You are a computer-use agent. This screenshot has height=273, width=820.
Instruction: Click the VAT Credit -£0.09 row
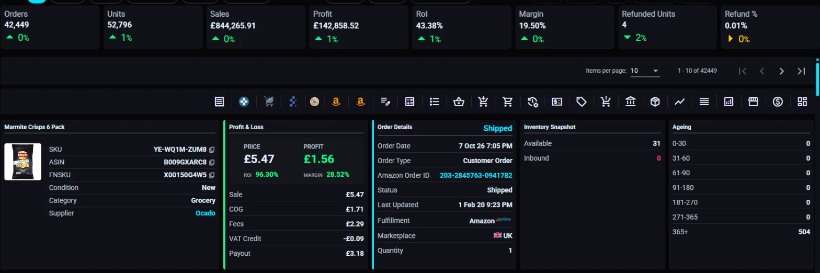click(296, 238)
